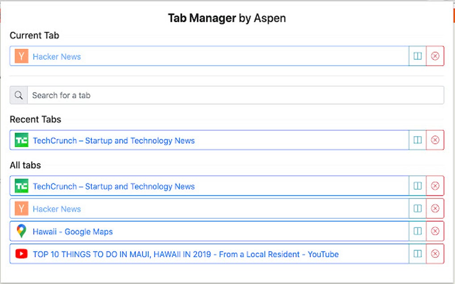Open the Hawaii - Google Maps tab link
This screenshot has width=455, height=284.
(71, 231)
